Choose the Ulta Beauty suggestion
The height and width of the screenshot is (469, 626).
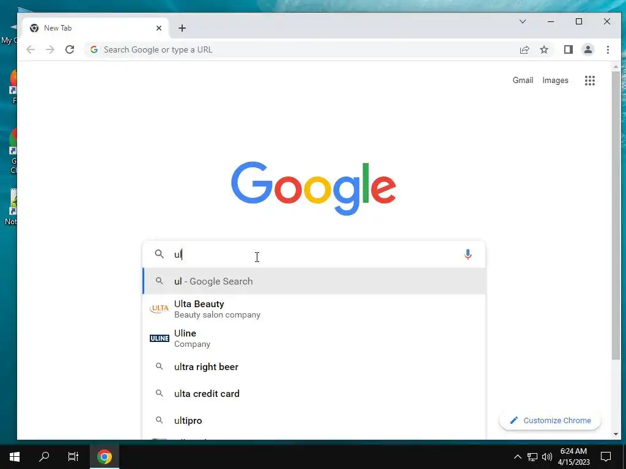click(x=314, y=309)
